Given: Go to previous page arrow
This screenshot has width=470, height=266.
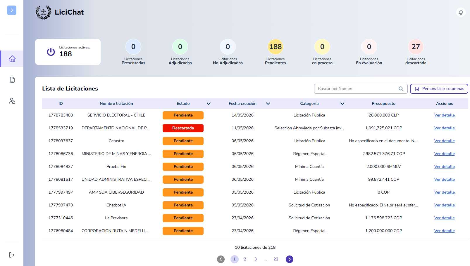Looking at the screenshot, I should pyautogui.click(x=221, y=259).
